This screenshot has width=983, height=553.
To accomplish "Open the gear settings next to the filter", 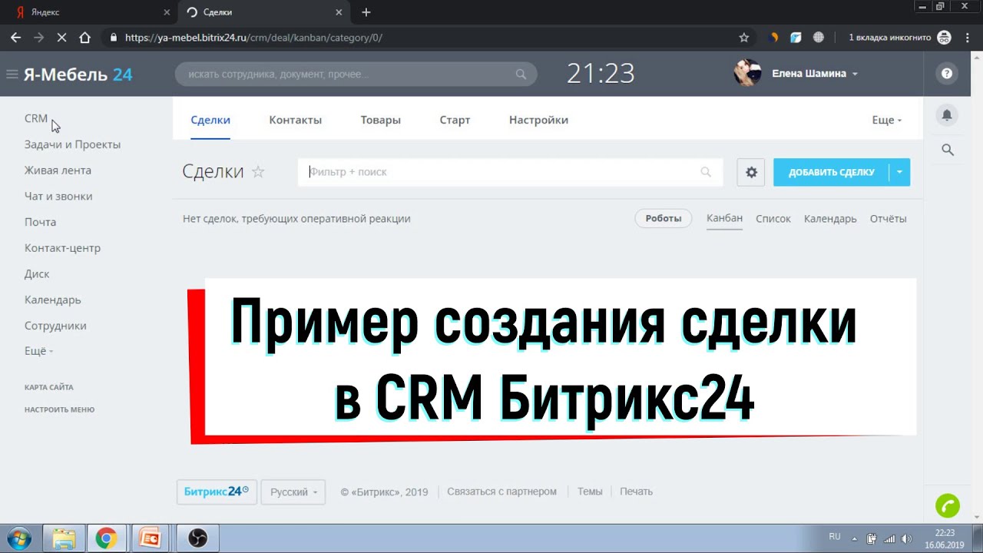I will 751,172.
